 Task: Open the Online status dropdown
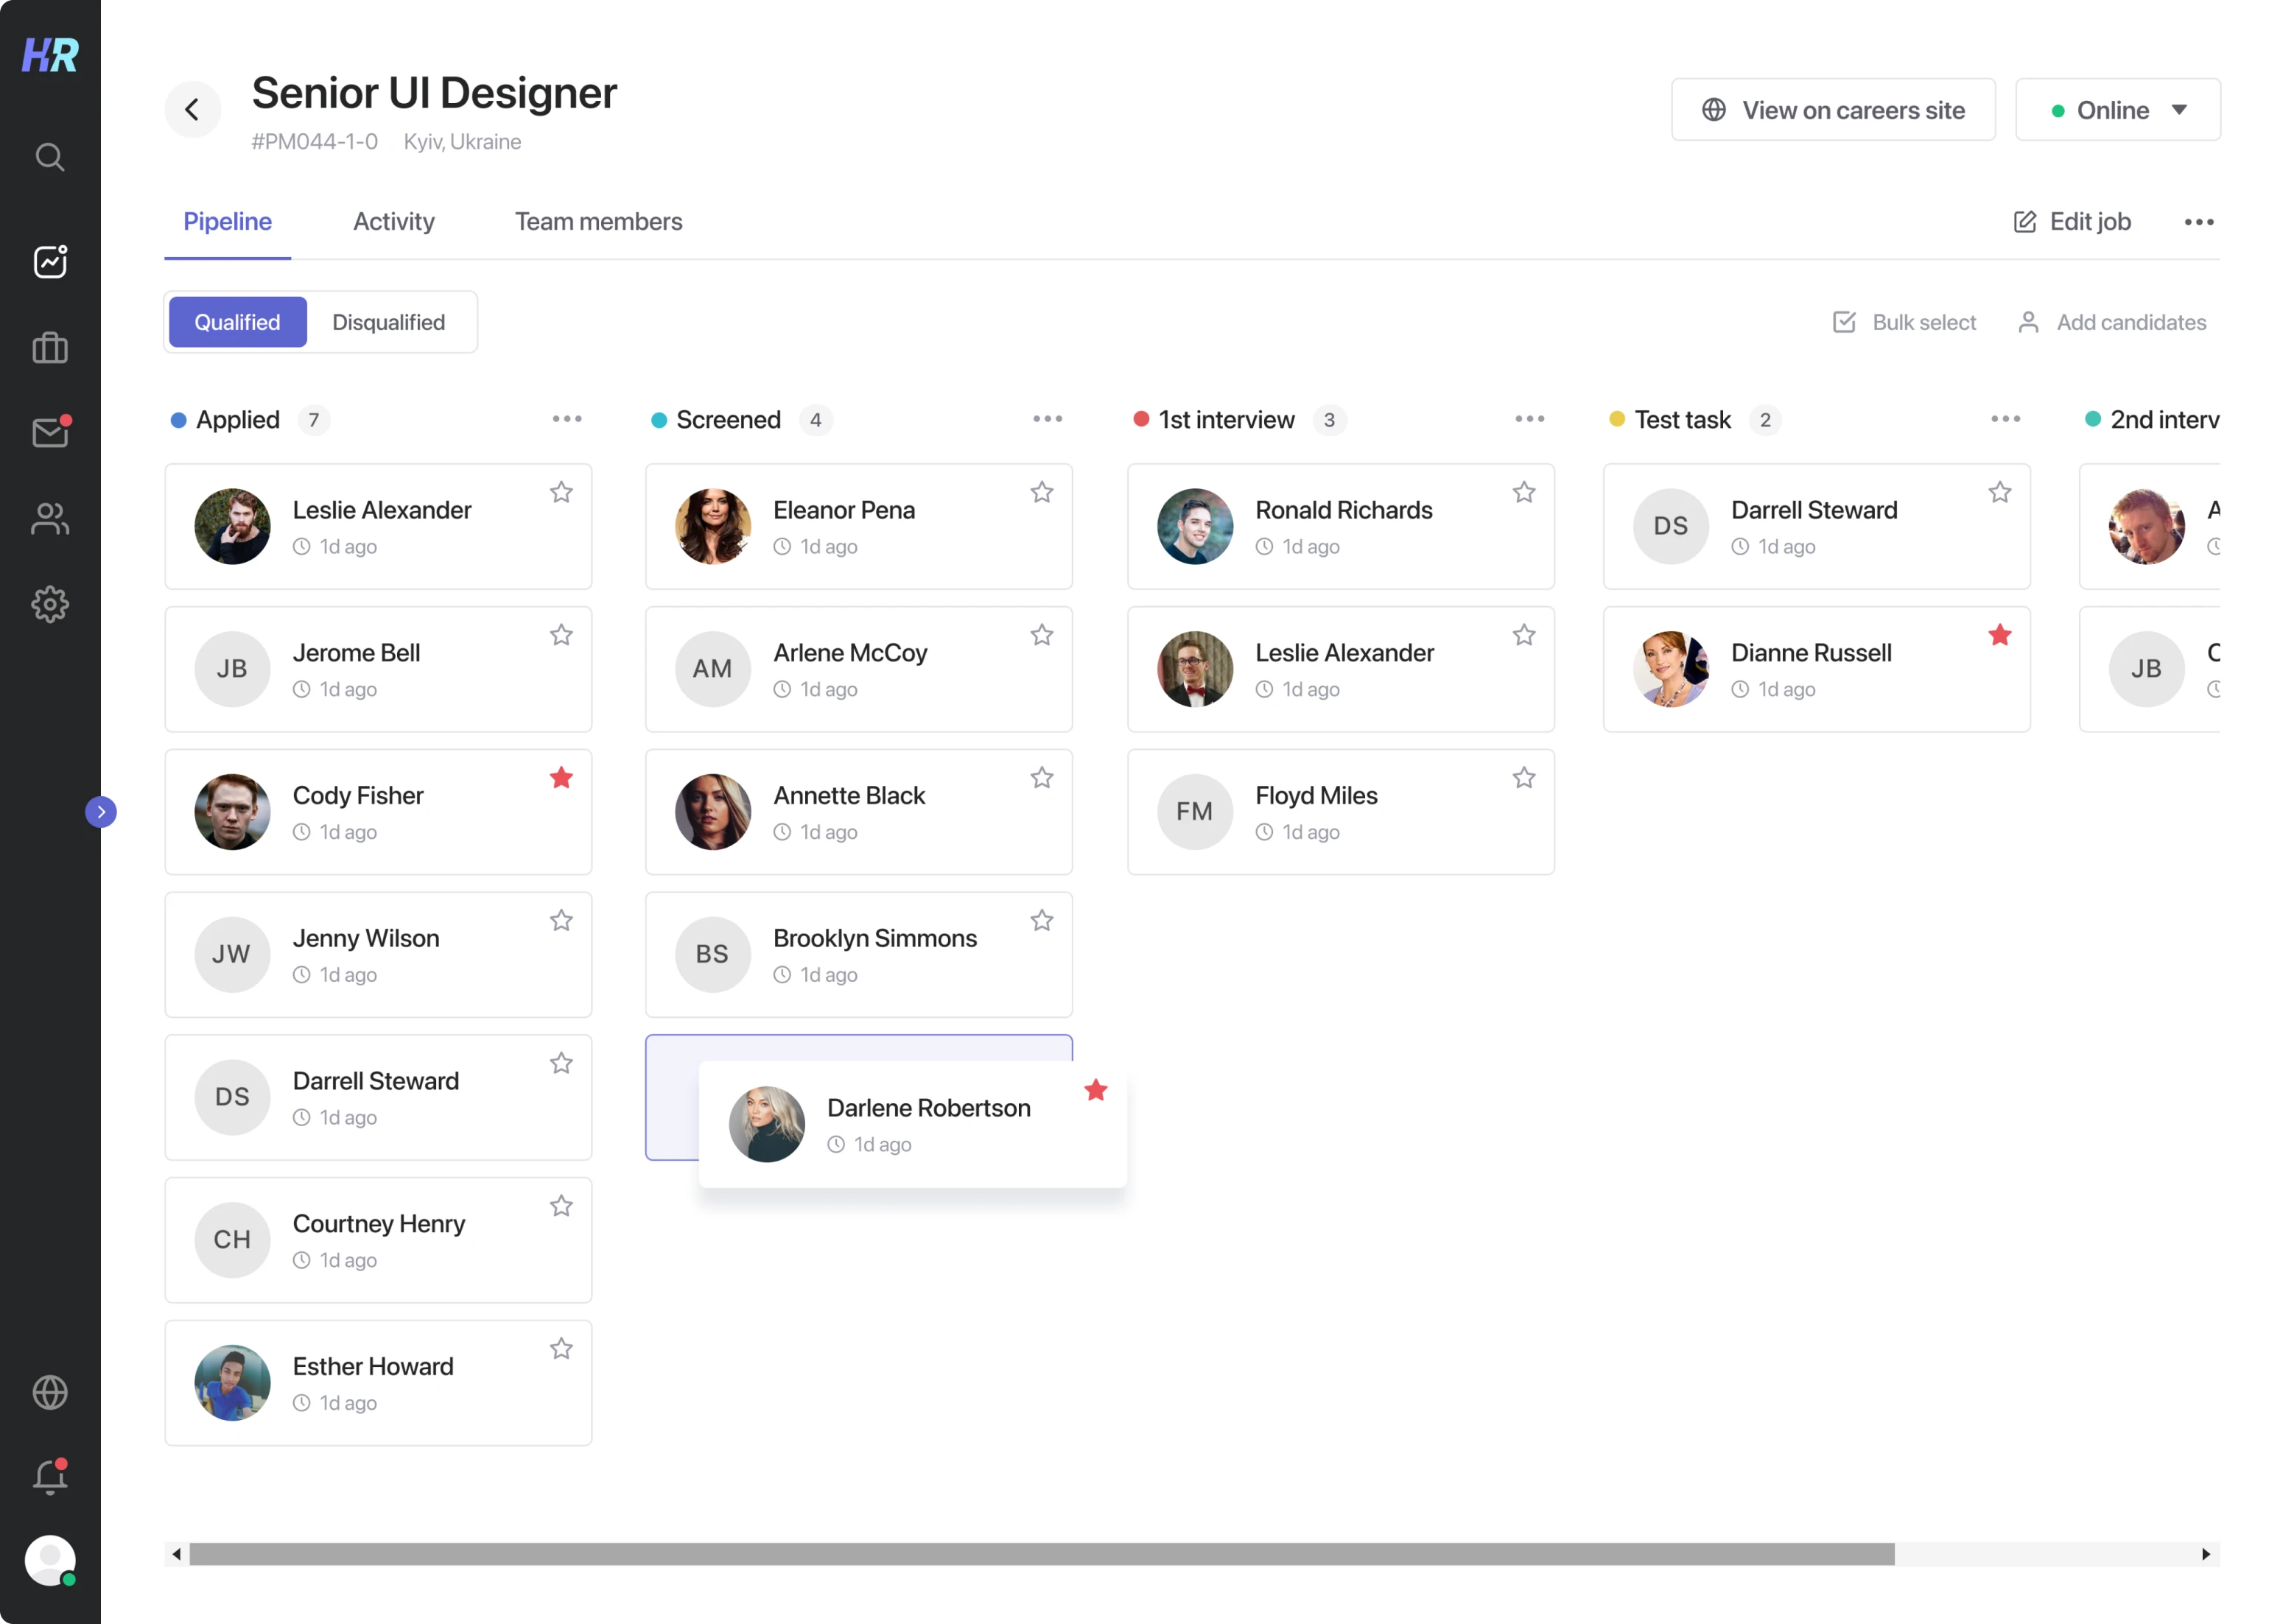(x=2117, y=109)
